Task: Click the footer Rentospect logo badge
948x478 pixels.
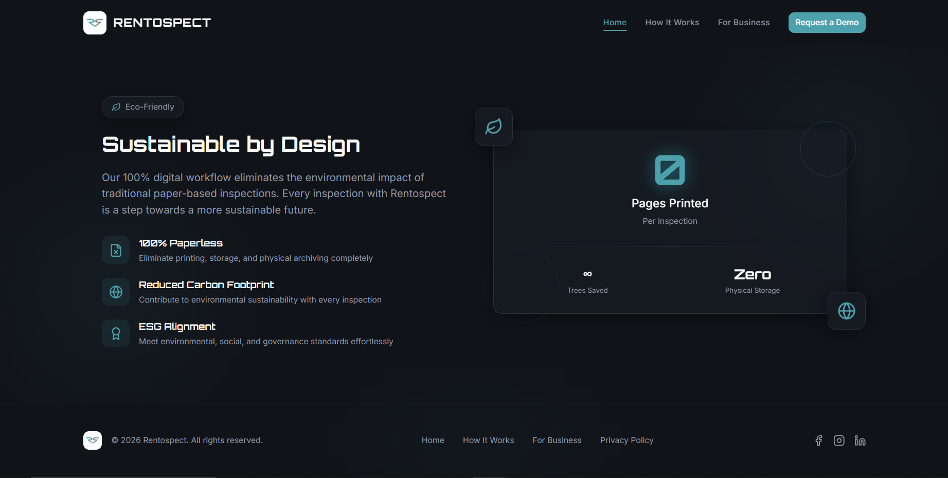Action: click(x=93, y=440)
